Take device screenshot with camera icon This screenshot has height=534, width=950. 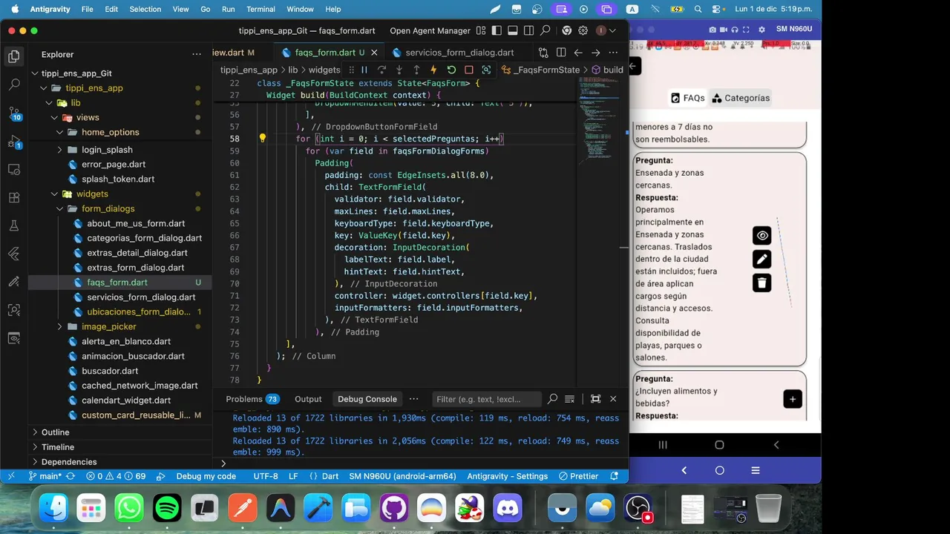pyautogui.click(x=712, y=30)
